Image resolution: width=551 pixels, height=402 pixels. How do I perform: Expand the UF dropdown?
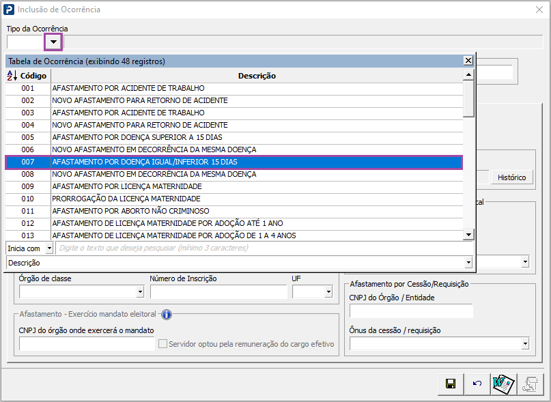(x=328, y=292)
